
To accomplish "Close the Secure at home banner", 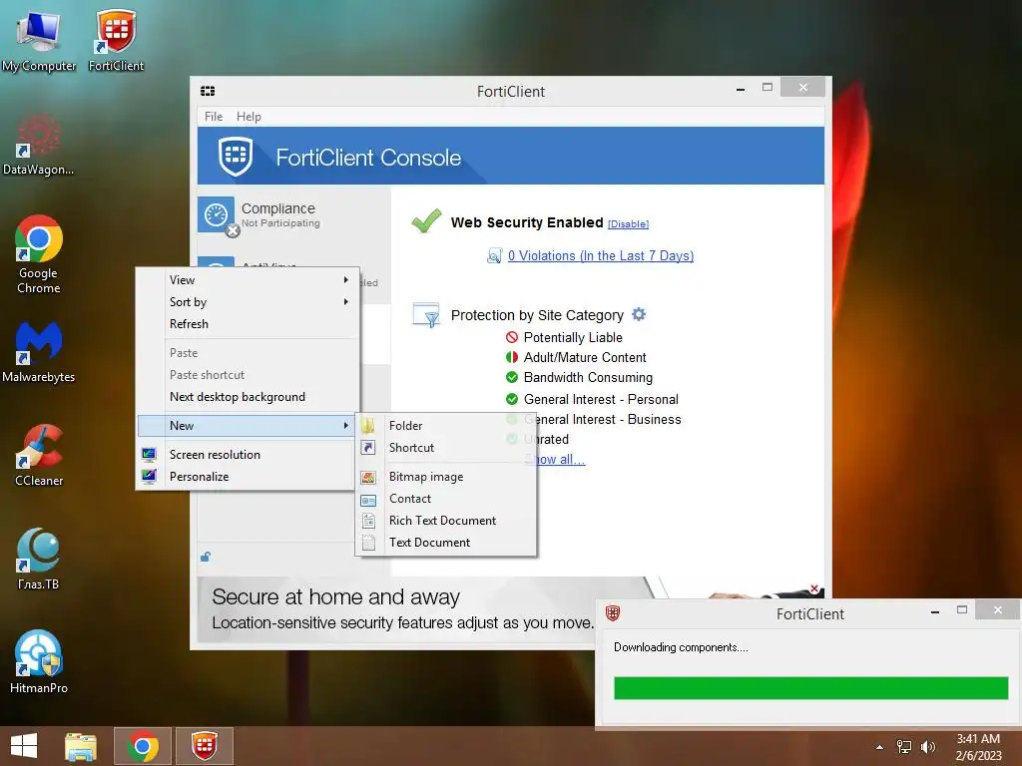I will [x=814, y=588].
